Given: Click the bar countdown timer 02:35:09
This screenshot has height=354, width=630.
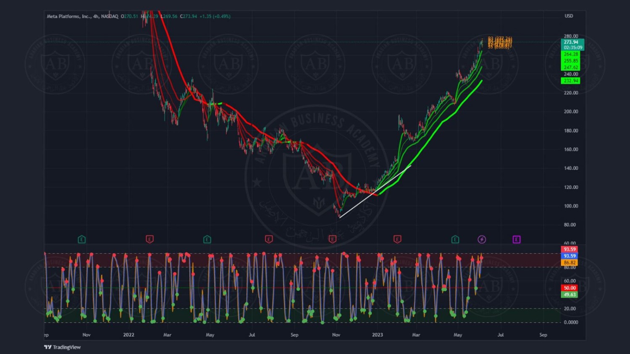Looking at the screenshot, I should 572,48.
